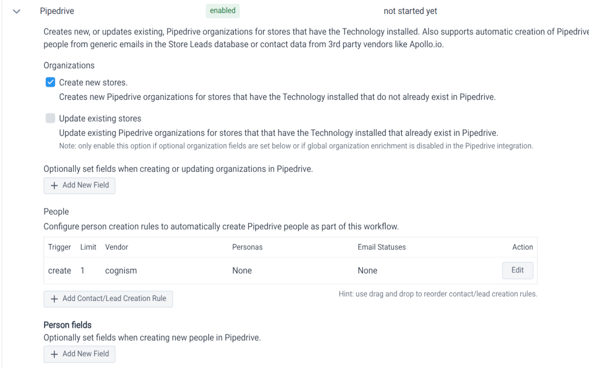The image size is (589, 368).
Task: Click the None value under Email Statuses
Action: [x=367, y=270]
